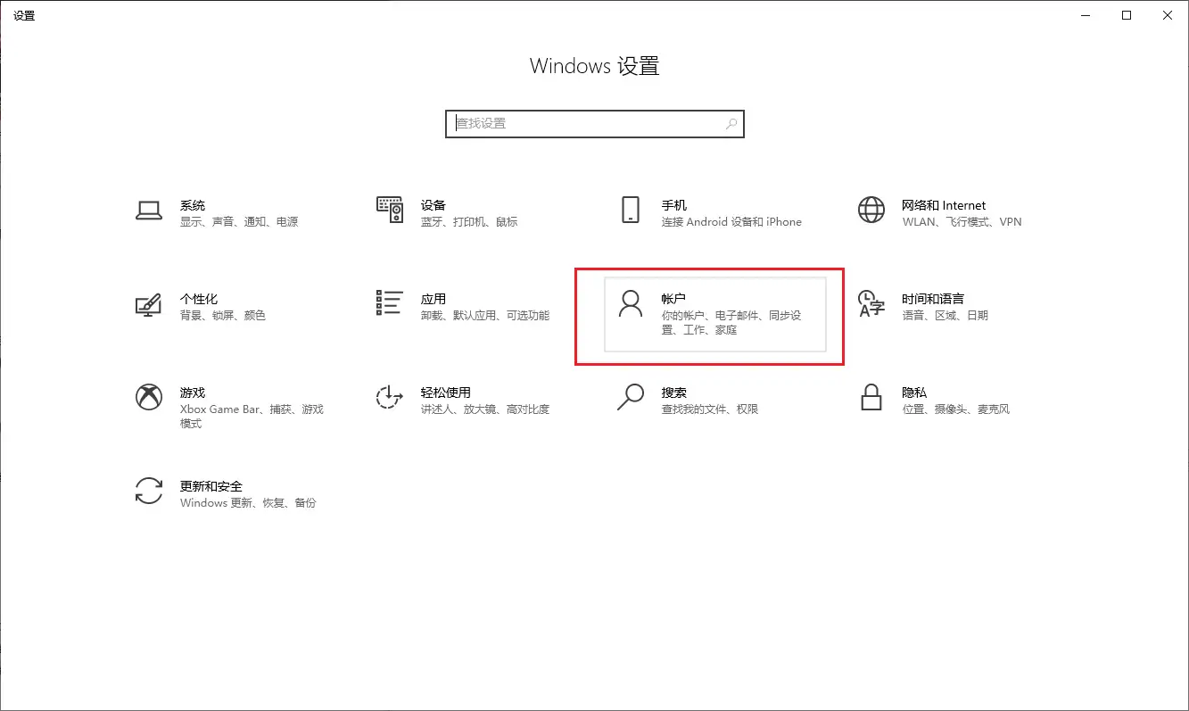This screenshot has height=711, width=1189.
Task: Open the 轻松使用 settings title
Action: click(x=446, y=393)
